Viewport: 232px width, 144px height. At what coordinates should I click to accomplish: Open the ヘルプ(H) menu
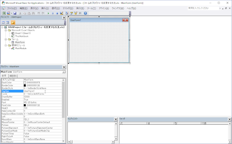[x=131, y=8]
